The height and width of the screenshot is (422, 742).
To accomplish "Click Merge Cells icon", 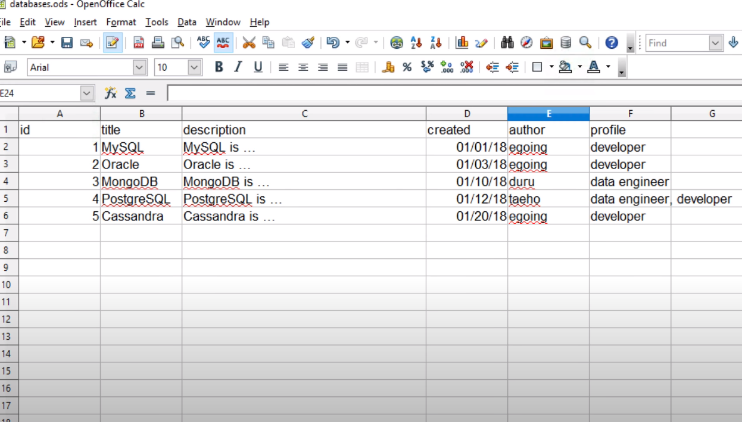I will point(362,67).
